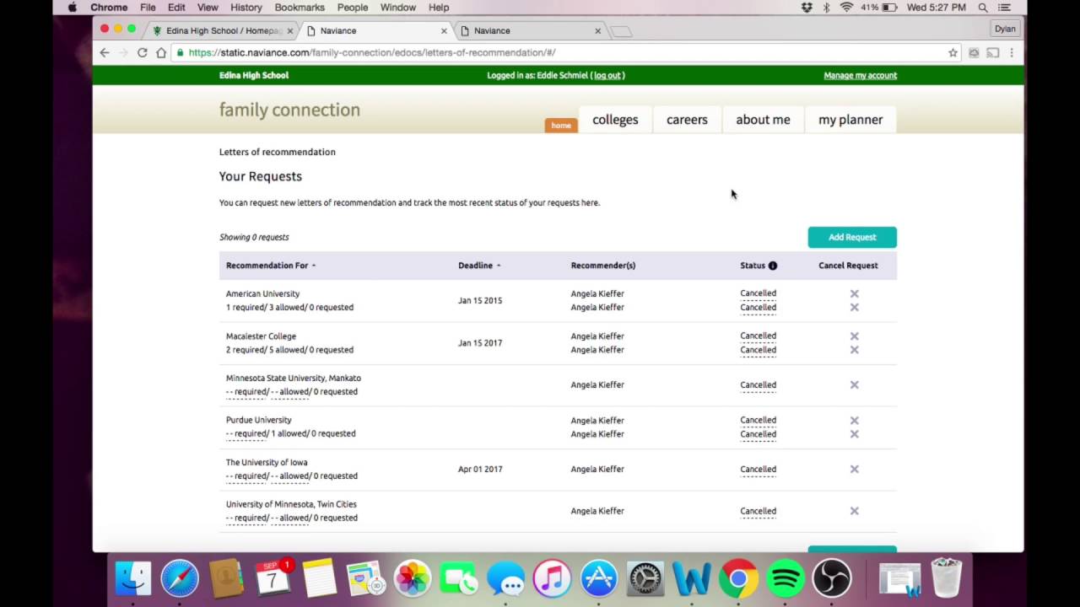This screenshot has width=1080, height=607.
Task: Open the about me navigation tab
Action: coord(763,120)
